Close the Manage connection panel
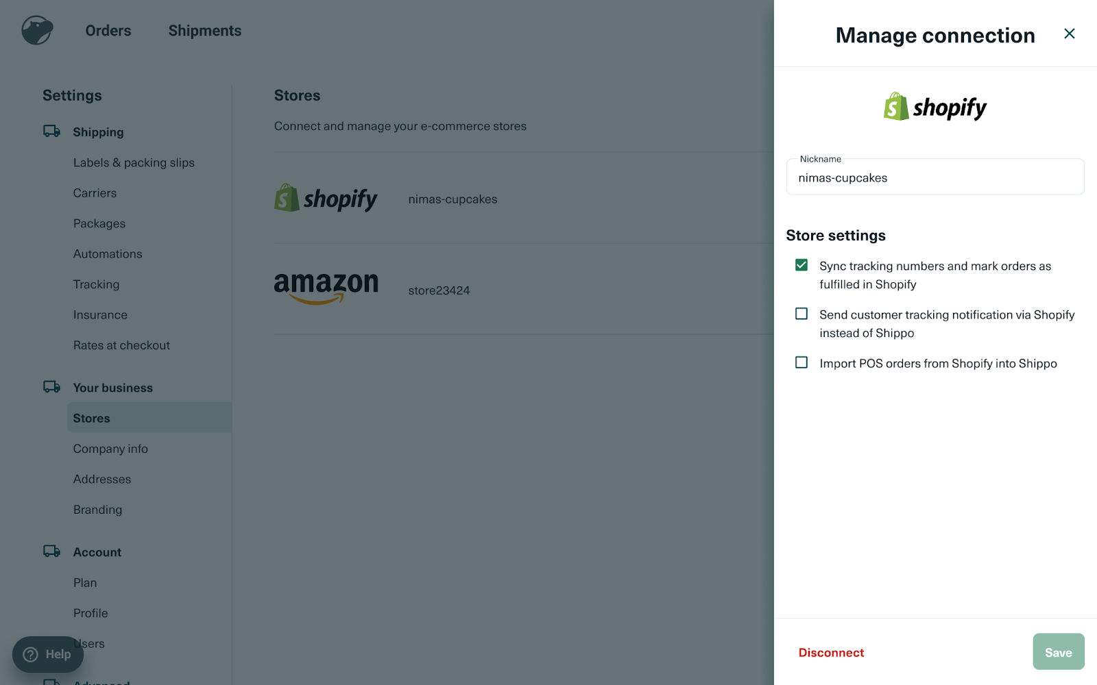1097x685 pixels. (1069, 34)
